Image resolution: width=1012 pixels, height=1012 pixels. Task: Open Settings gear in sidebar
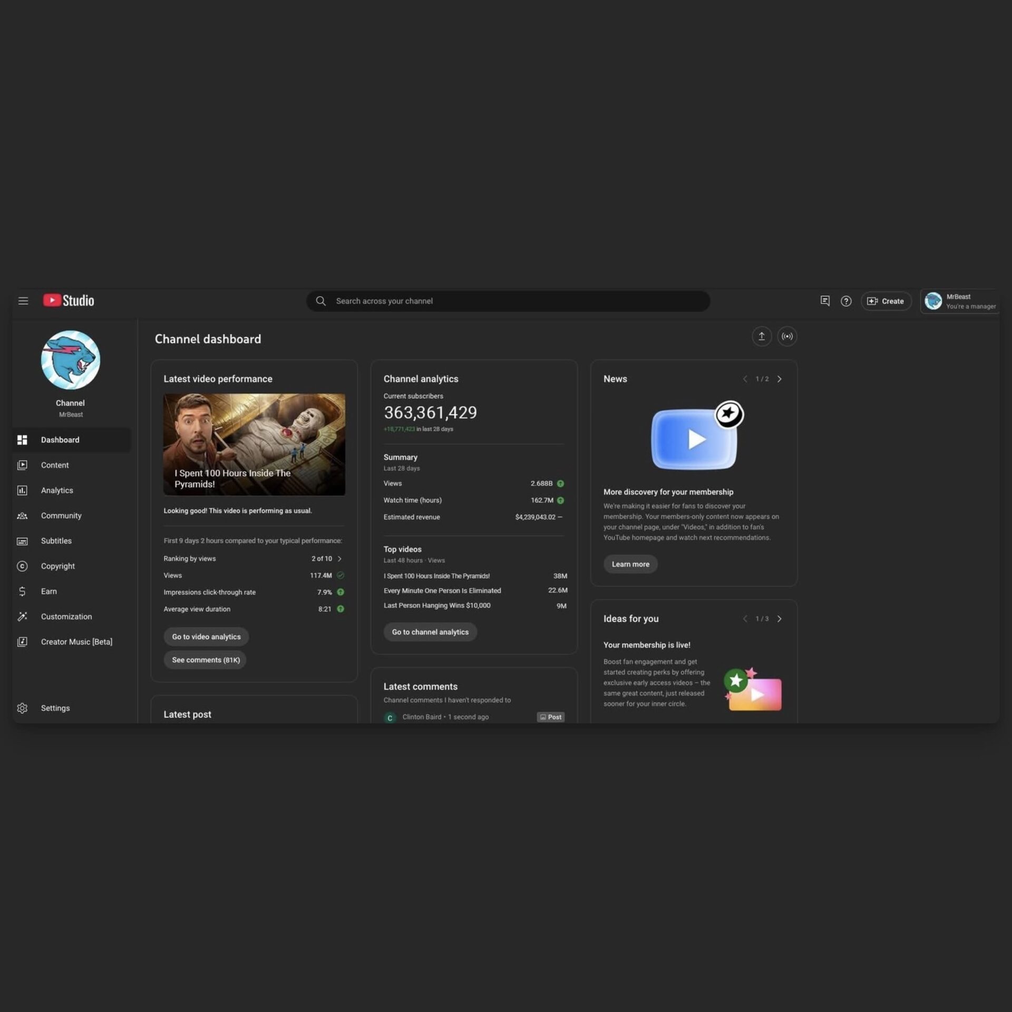point(22,708)
